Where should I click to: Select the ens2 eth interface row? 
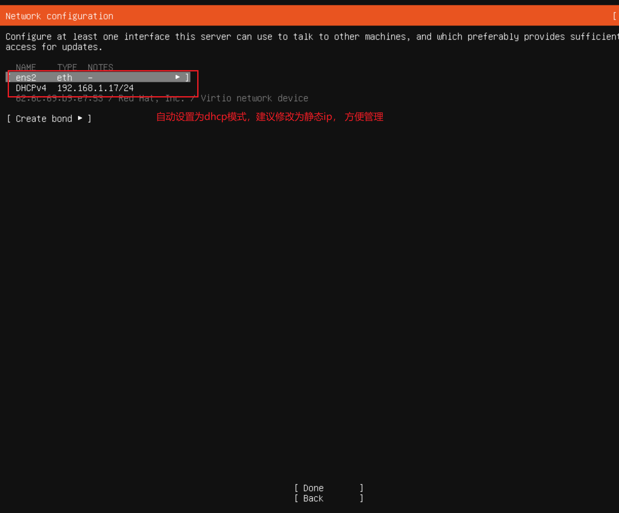tap(98, 77)
